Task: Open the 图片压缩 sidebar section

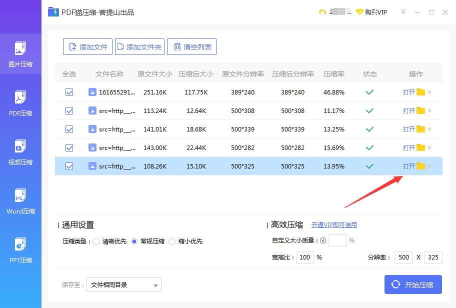Action: 20,54
